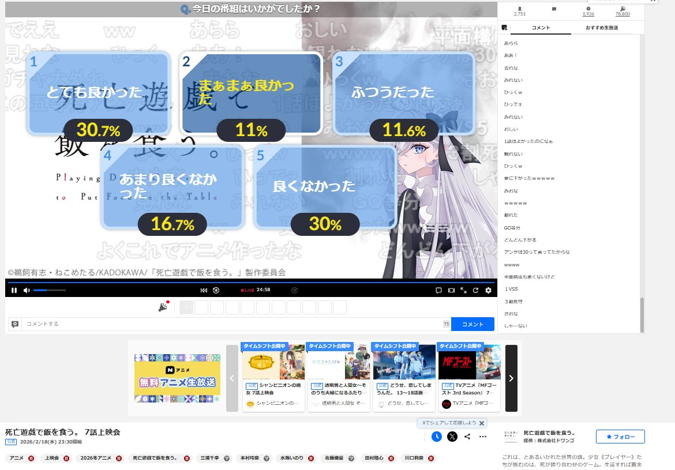Share the broadcast on X icon
The width and height of the screenshot is (675, 470).
coord(452,437)
